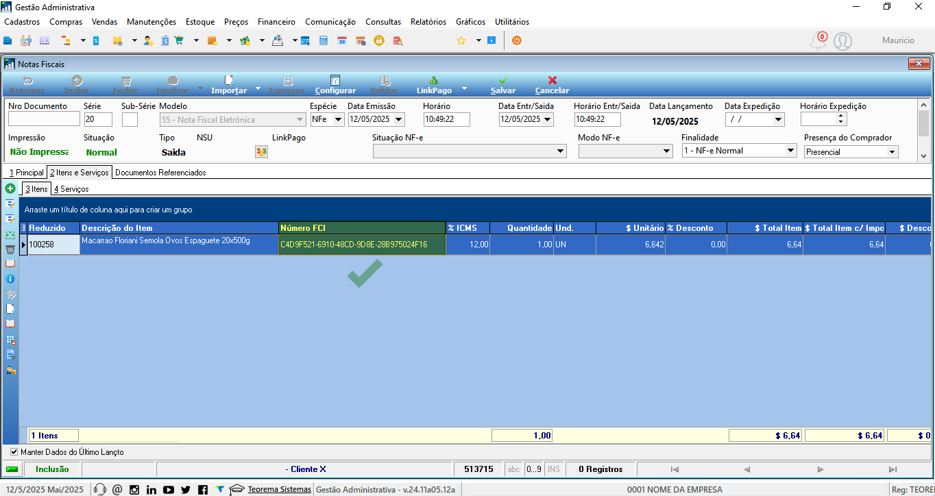Switch to the Documentos Referenciados tab
Screen dimensions: 935x496
[x=160, y=173]
